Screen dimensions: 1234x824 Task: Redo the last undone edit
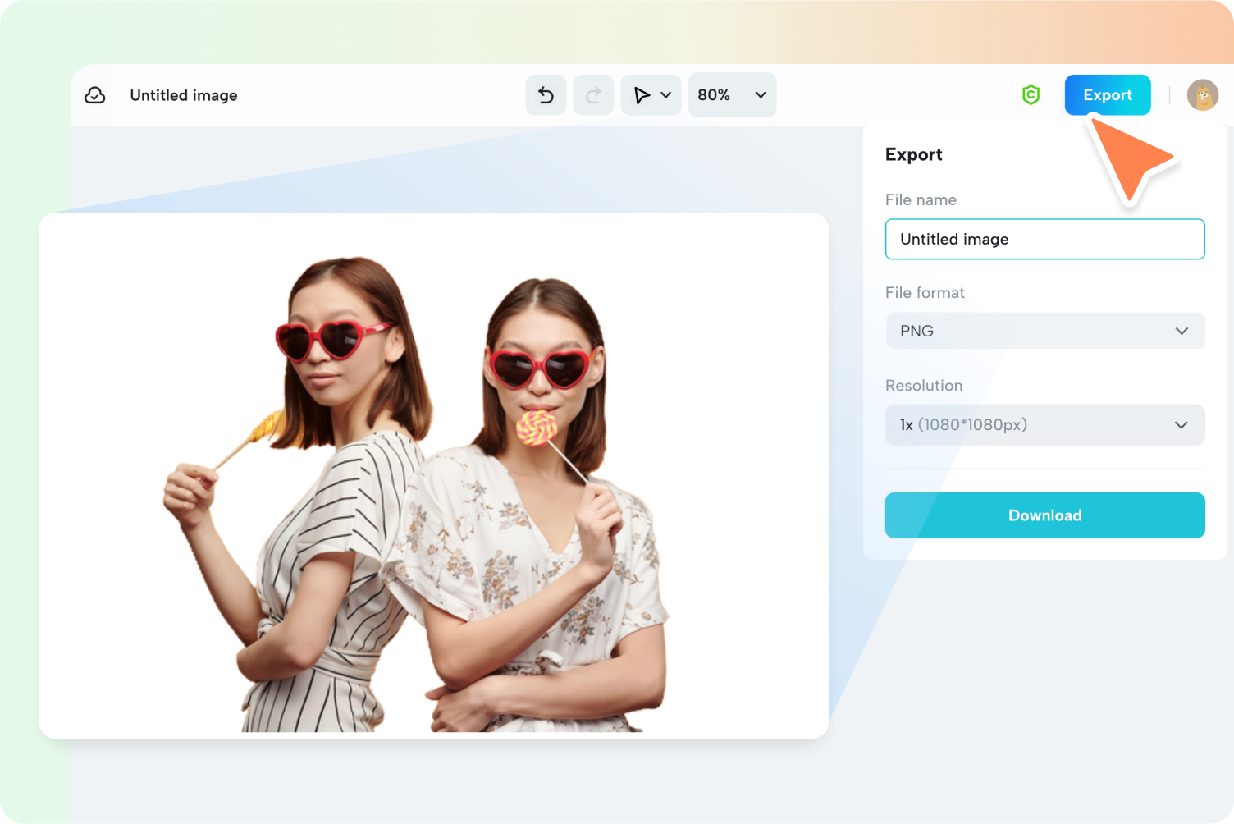click(593, 95)
